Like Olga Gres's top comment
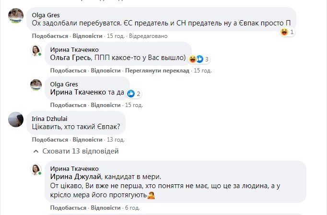Image resolution: width=327 pixels, height=215 pixels. pyautogui.click(x=50, y=36)
